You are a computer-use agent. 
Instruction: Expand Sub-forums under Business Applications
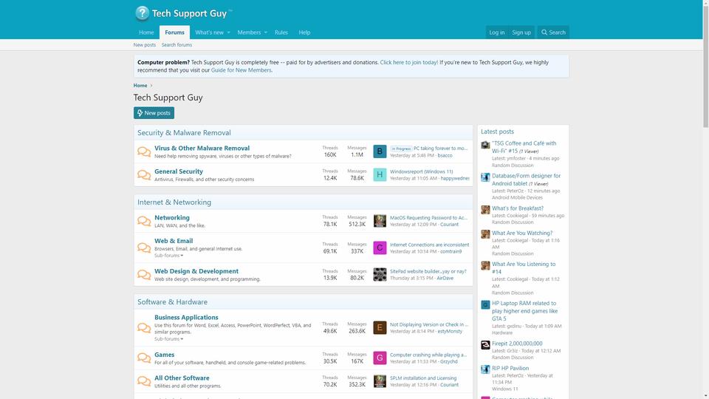pyautogui.click(x=168, y=339)
